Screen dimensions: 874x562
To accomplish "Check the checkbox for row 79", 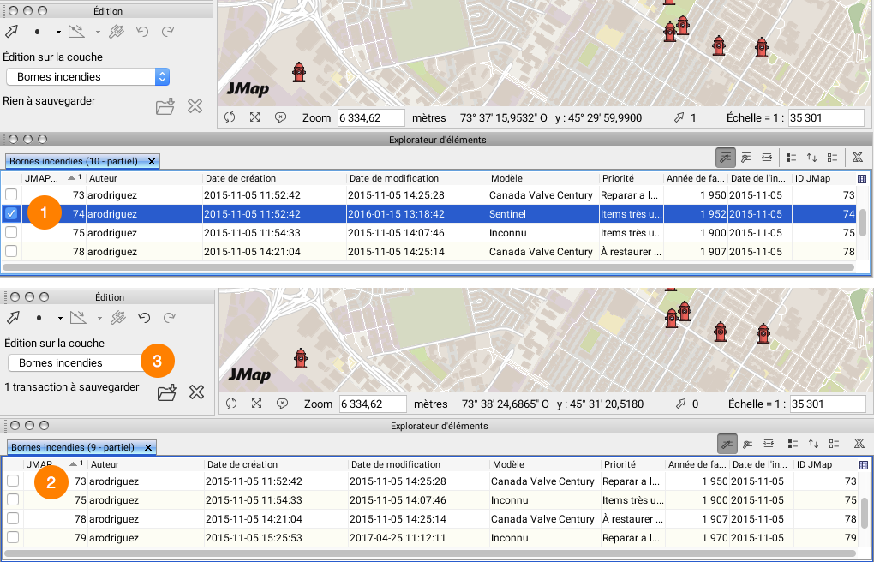I will (13, 537).
